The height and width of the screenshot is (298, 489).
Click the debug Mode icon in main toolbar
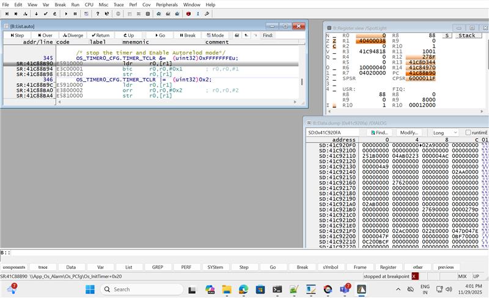click(x=86, y=13)
